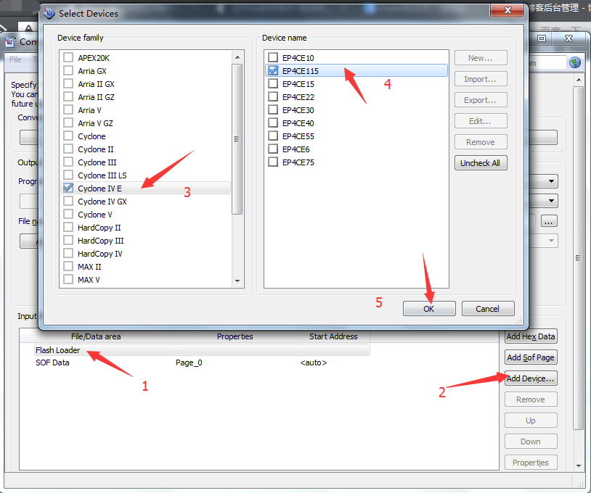Open the second dropdown in background window

[x=551, y=201]
